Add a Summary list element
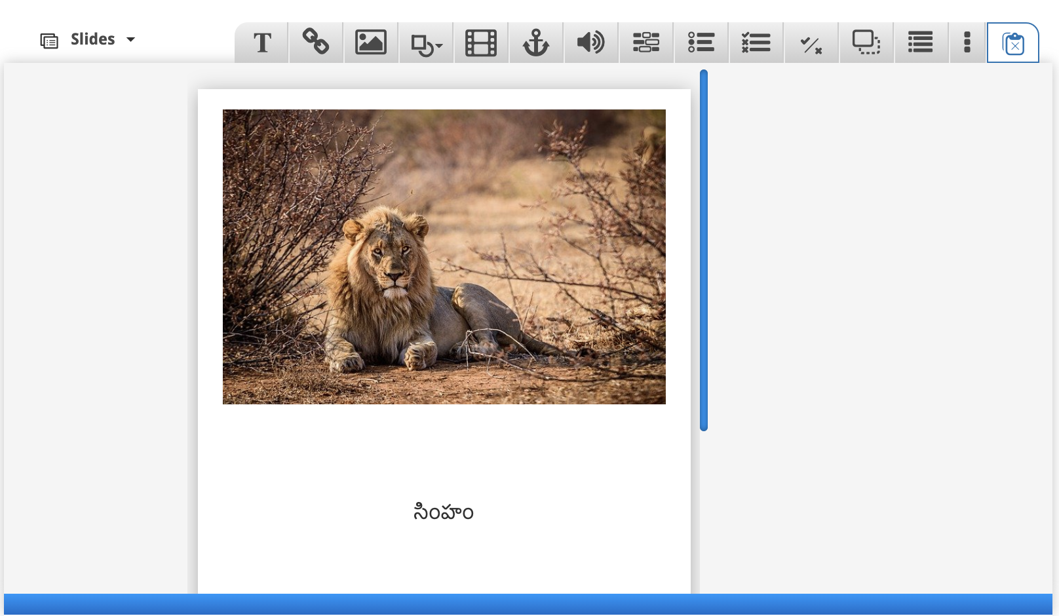This screenshot has width=1059, height=616. point(921,43)
